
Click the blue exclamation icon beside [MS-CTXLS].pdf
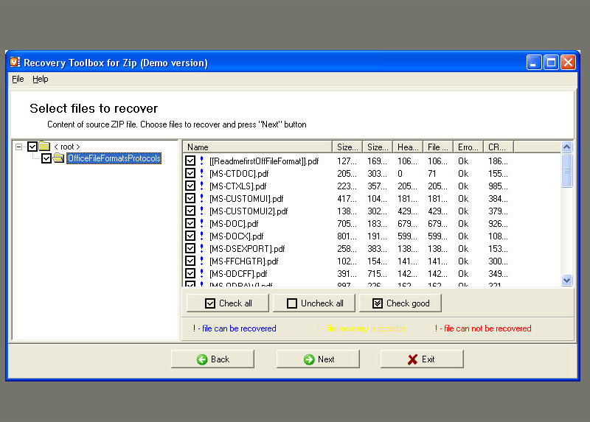201,186
